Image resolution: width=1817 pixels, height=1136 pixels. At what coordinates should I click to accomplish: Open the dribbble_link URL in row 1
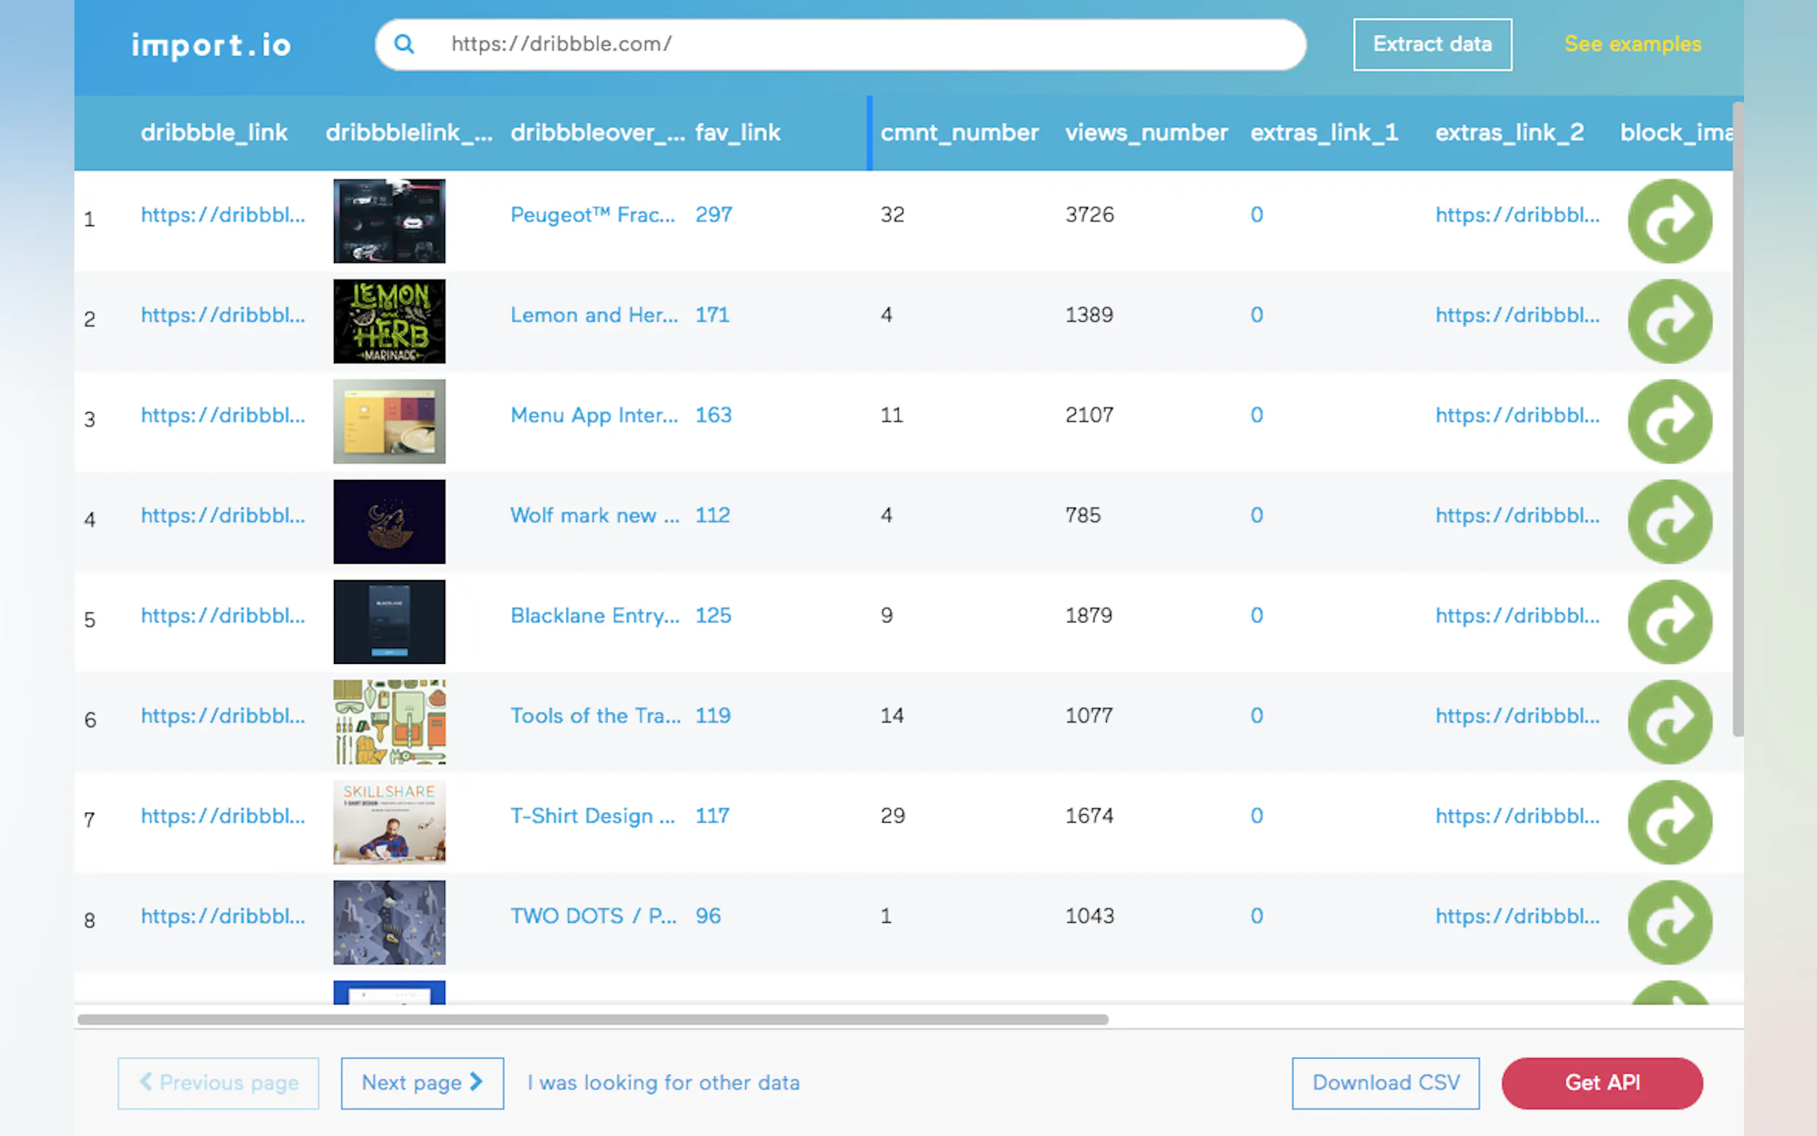[x=223, y=215]
